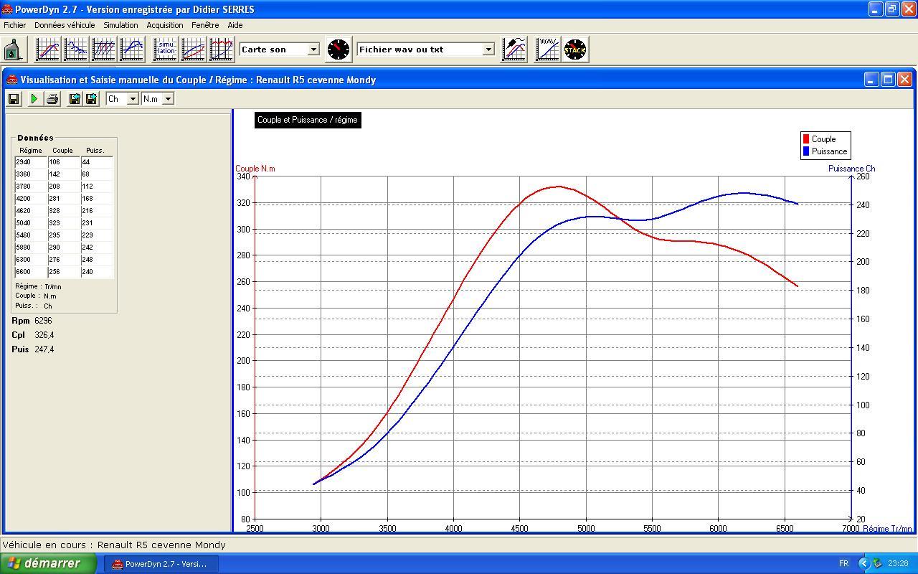Click the démarrer Start button
Image resolution: width=918 pixels, height=574 pixels.
(x=48, y=563)
